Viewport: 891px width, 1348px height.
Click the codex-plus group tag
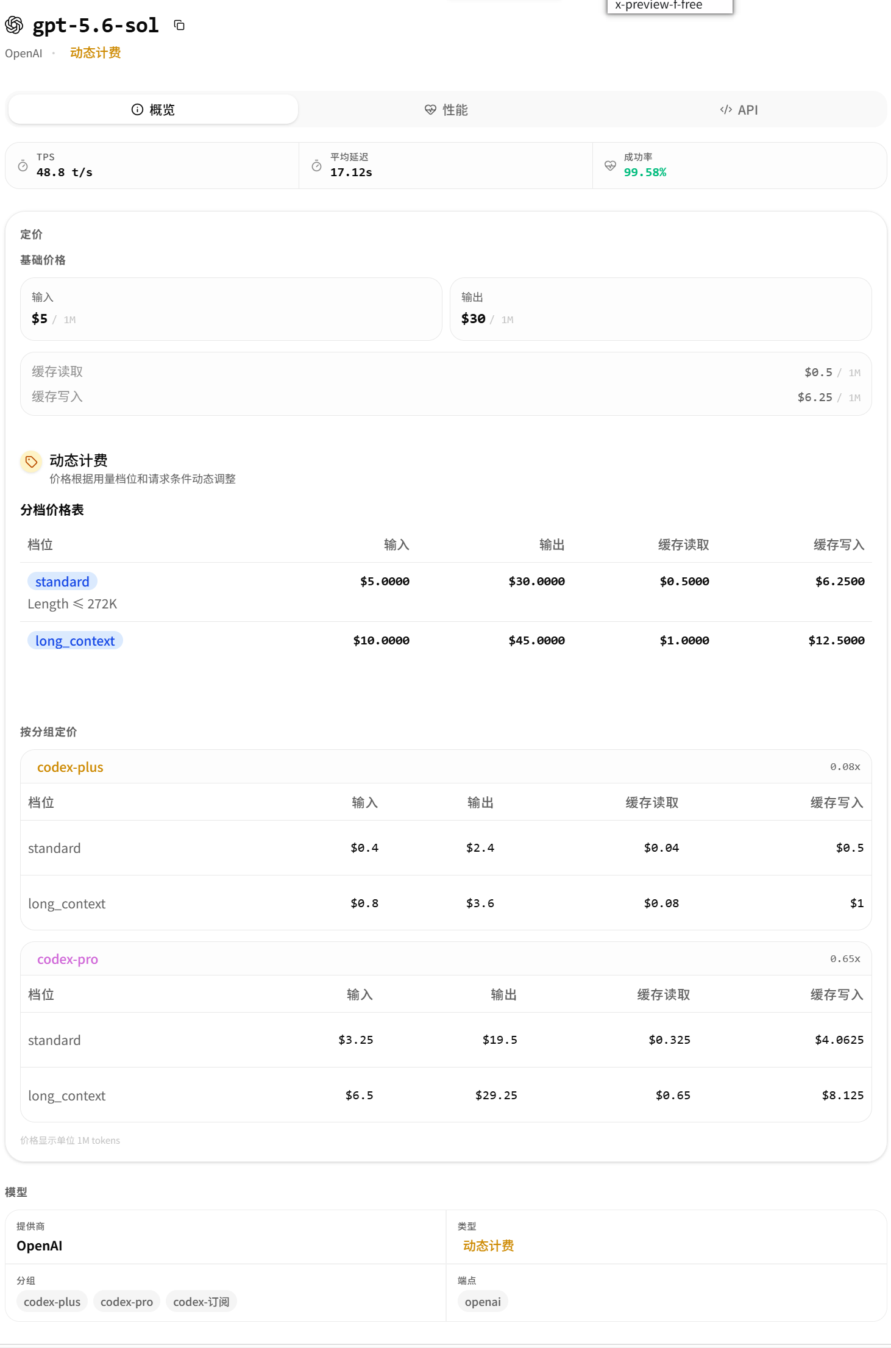click(x=52, y=1302)
